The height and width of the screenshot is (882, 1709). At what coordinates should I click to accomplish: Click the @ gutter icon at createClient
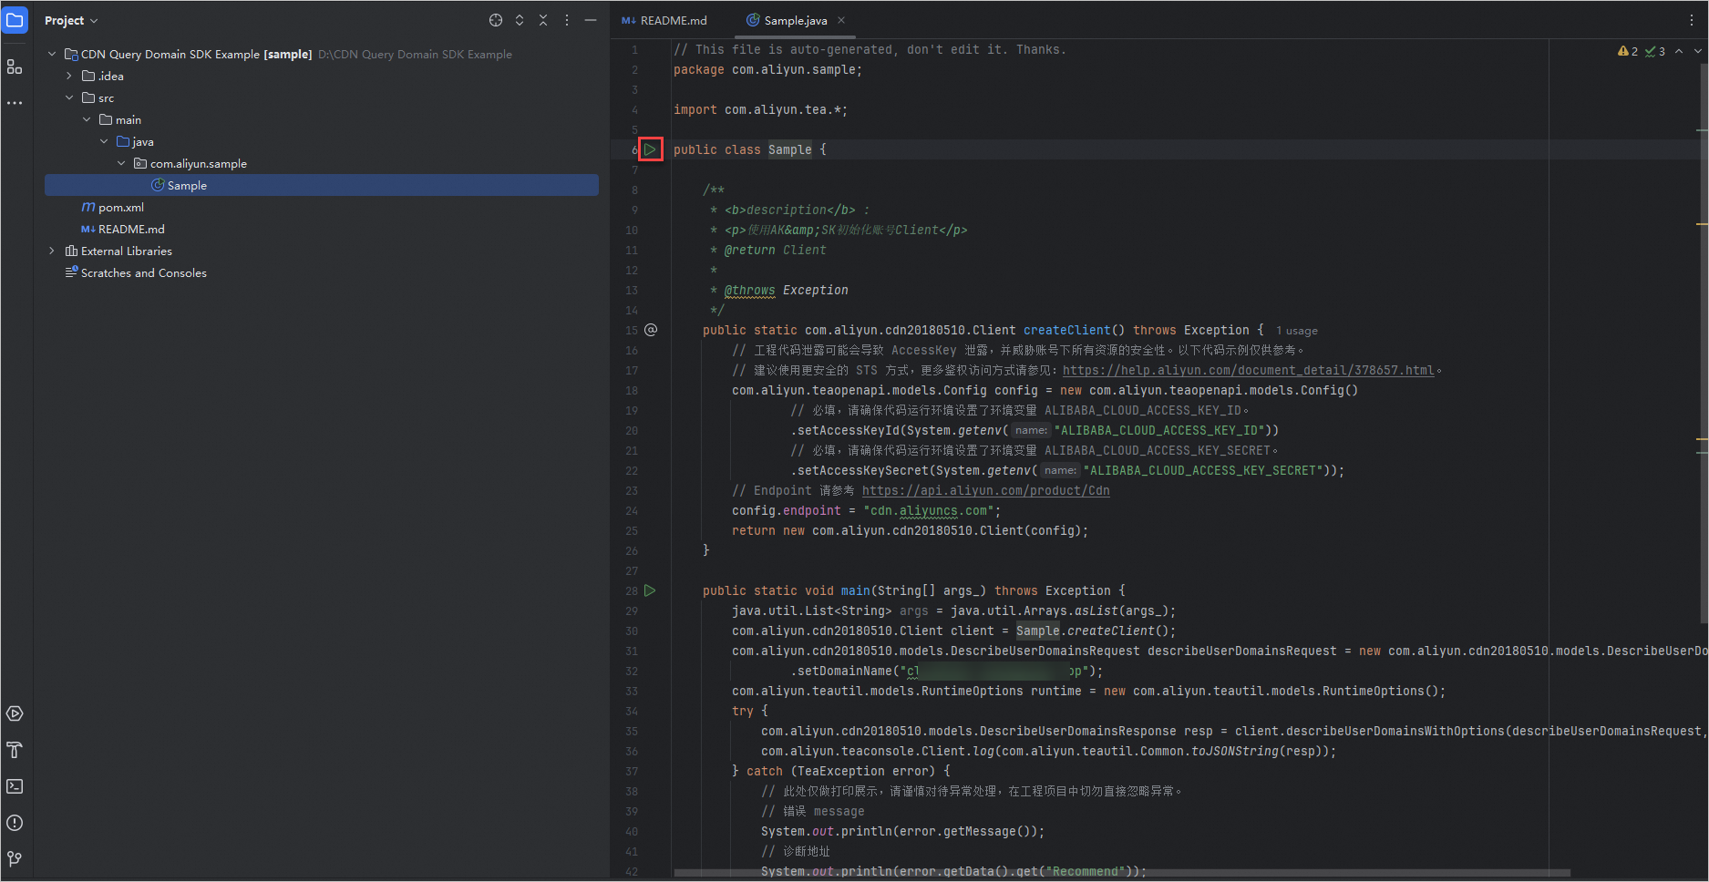click(x=651, y=330)
